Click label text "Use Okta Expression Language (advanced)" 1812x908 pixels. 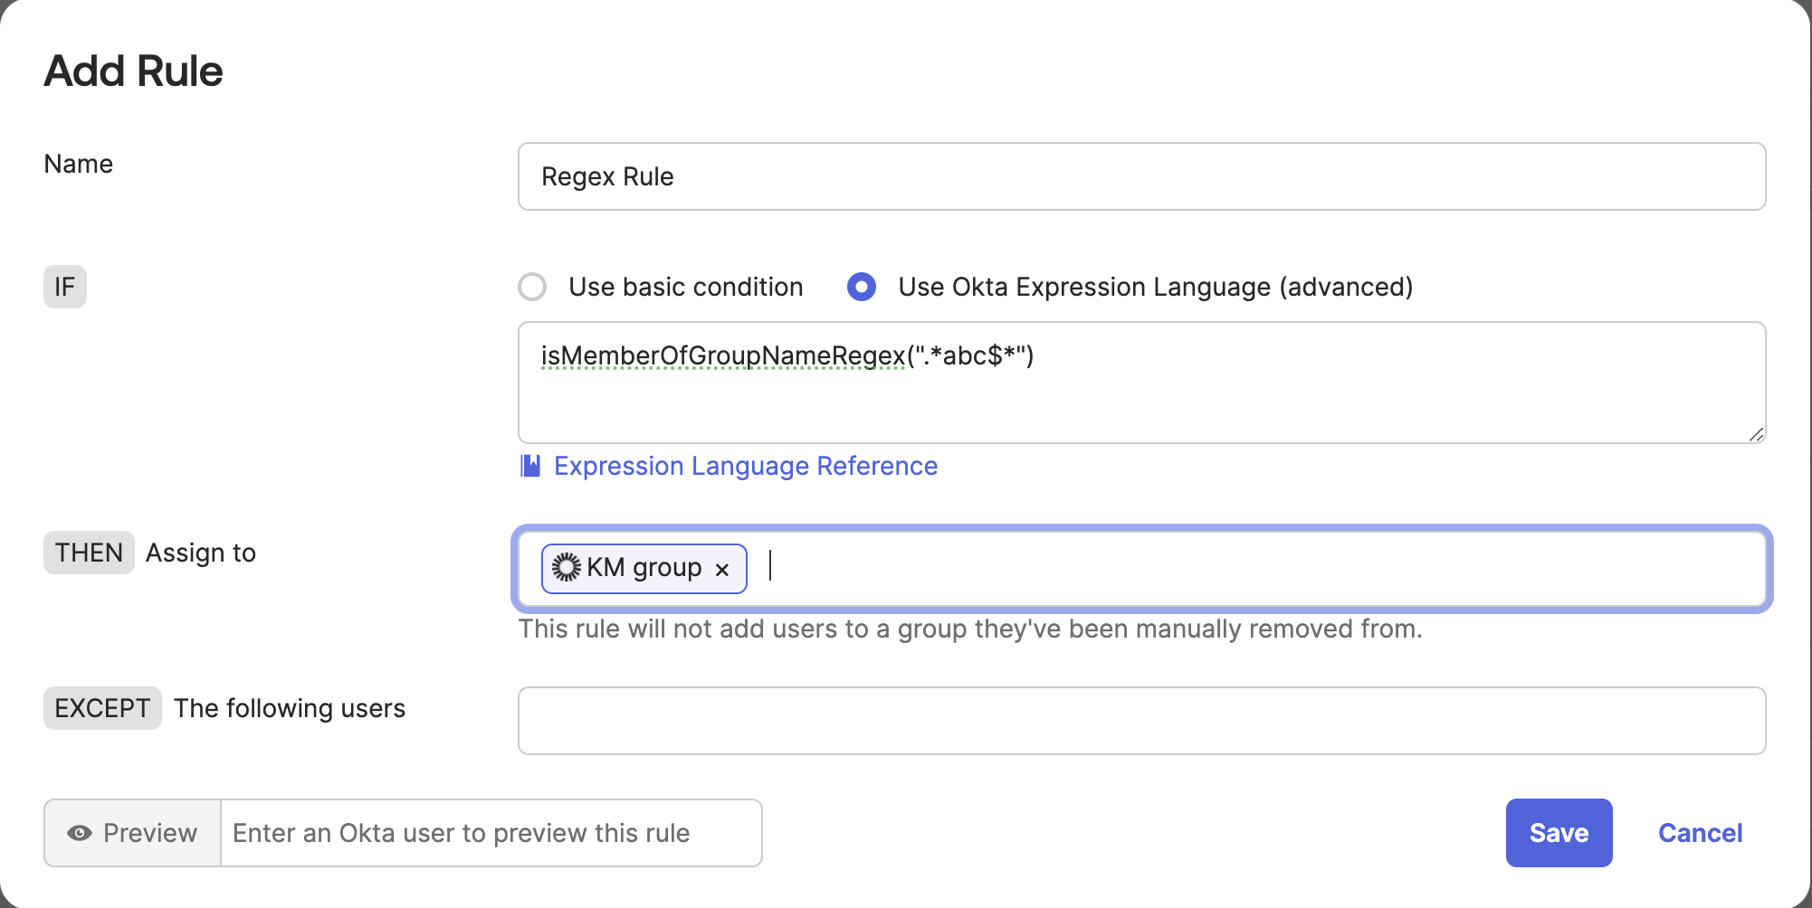(x=1156, y=287)
